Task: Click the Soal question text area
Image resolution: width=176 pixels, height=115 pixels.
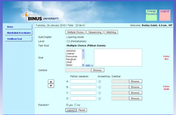Action: pos(118,57)
